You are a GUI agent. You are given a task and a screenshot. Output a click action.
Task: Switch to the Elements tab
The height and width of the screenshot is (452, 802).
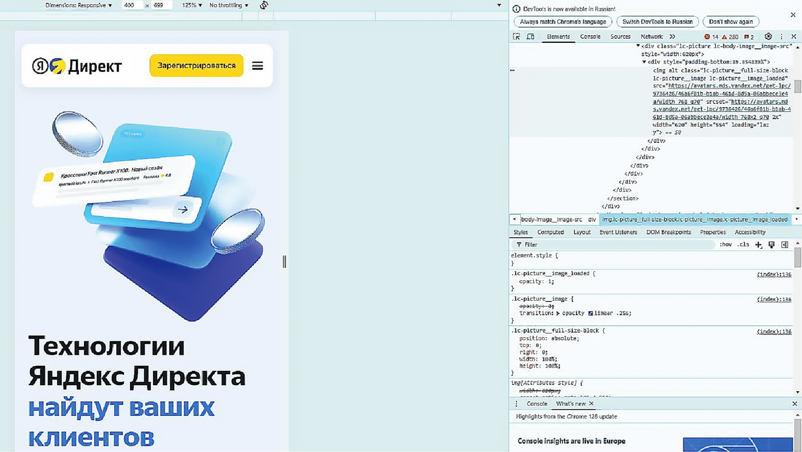coord(558,37)
